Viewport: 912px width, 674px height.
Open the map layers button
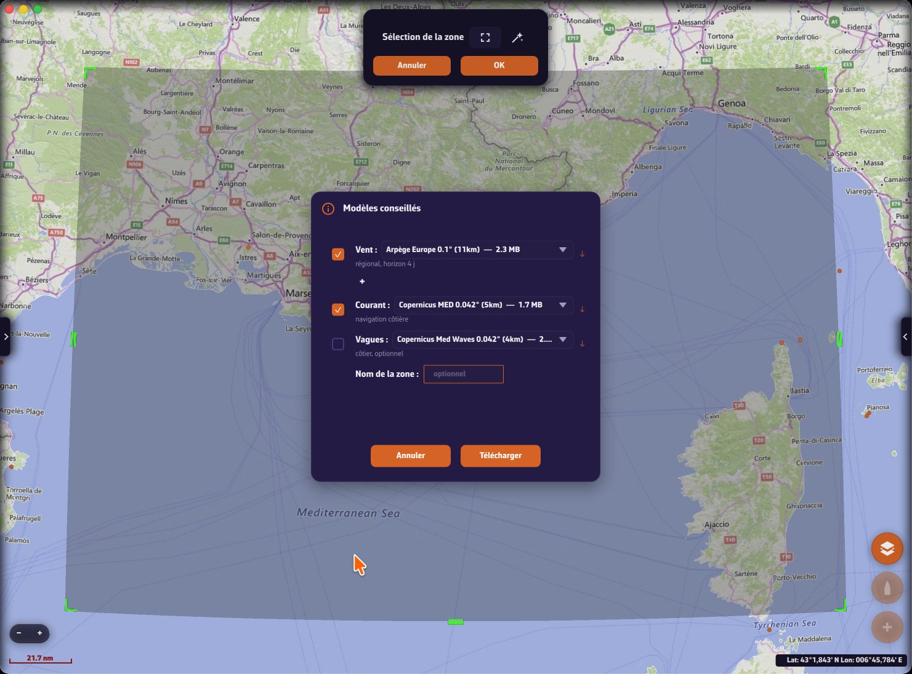point(887,548)
